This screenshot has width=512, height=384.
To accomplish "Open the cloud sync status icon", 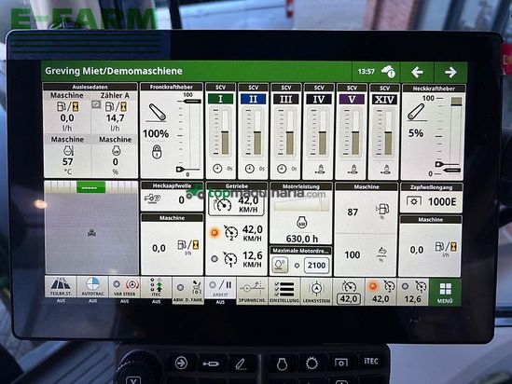I will point(388,72).
